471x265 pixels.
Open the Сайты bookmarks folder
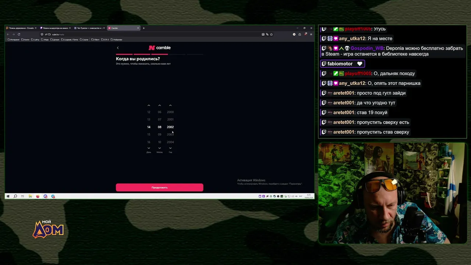35,39
